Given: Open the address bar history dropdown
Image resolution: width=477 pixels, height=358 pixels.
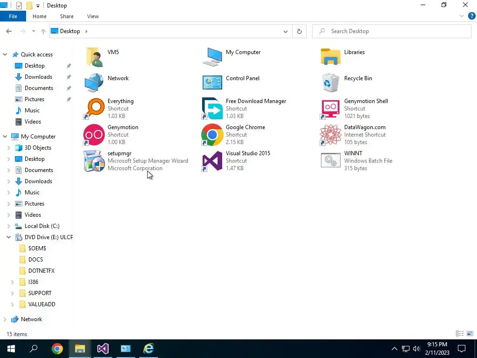Looking at the screenshot, I should [x=286, y=31].
